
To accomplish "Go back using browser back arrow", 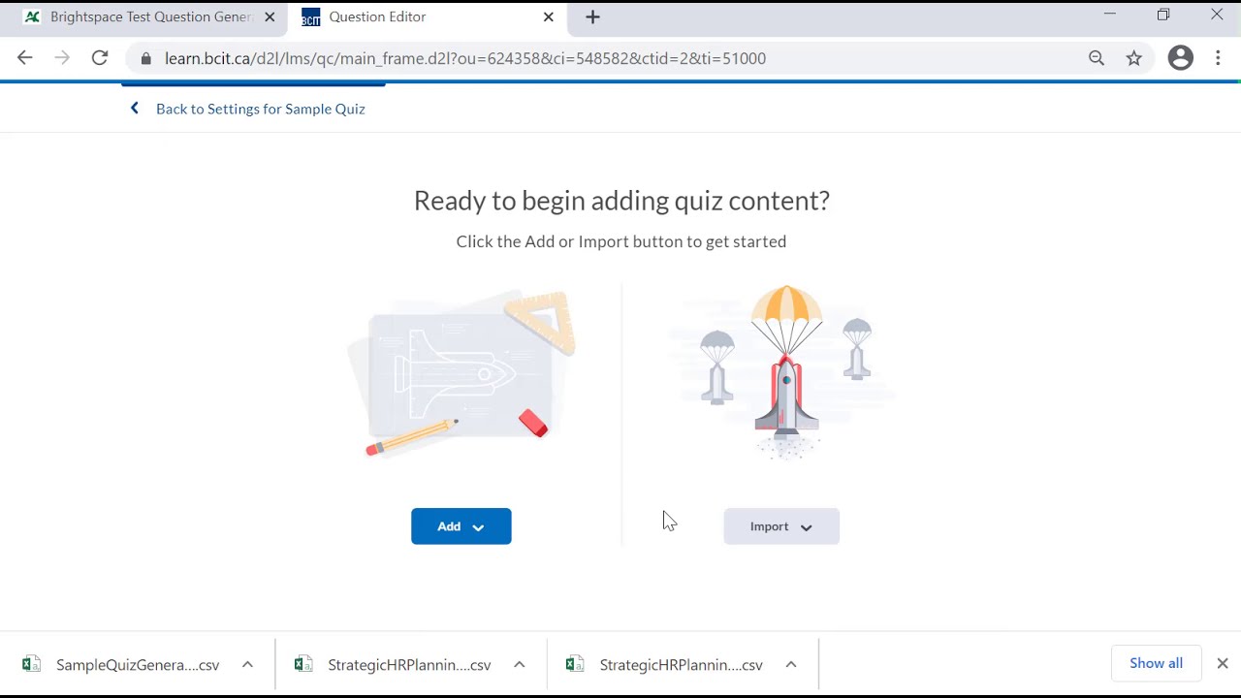I will (25, 58).
